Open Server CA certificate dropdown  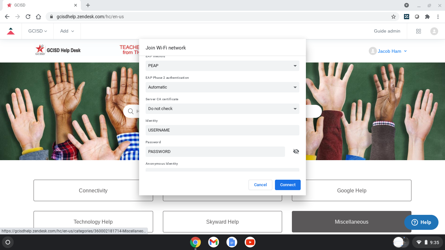coord(223,108)
